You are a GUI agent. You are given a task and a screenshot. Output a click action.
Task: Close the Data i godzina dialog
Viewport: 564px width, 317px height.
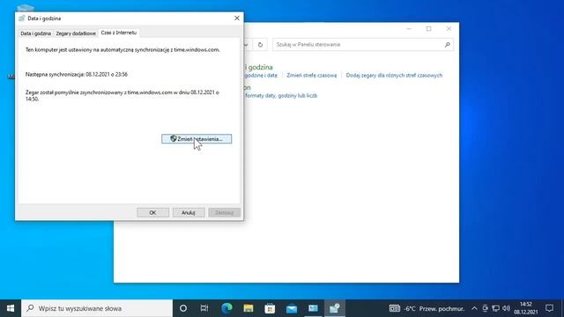237,18
